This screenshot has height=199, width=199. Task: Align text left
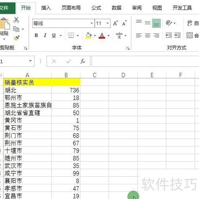pos(139,35)
